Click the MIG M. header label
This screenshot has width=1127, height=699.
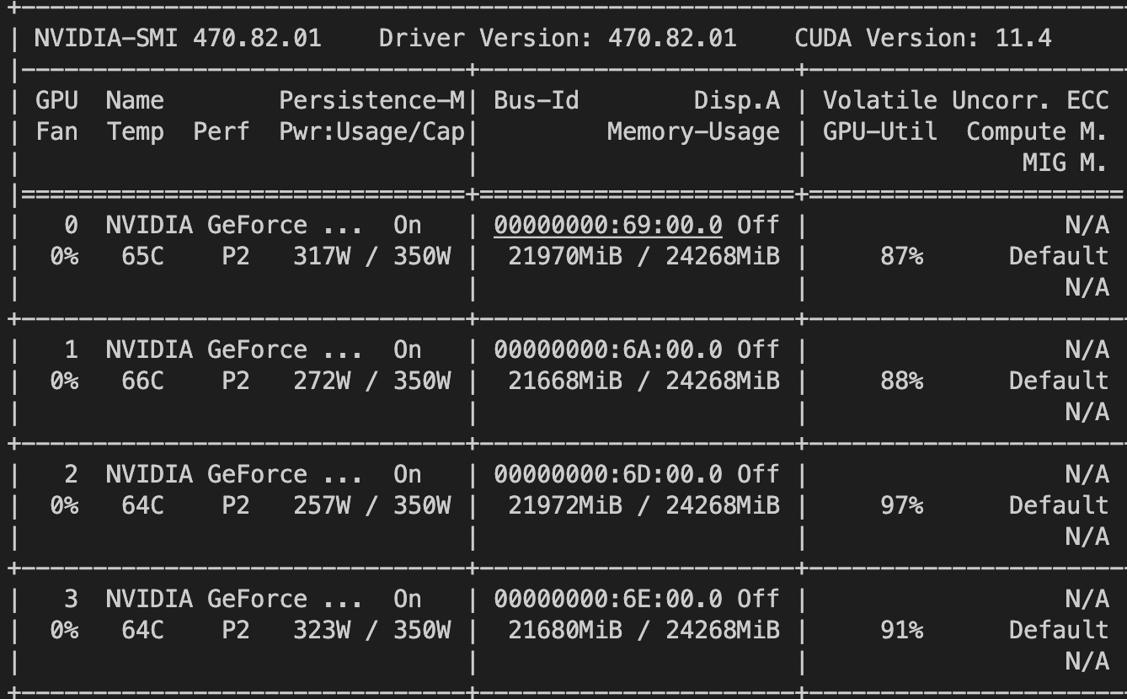click(x=1065, y=163)
